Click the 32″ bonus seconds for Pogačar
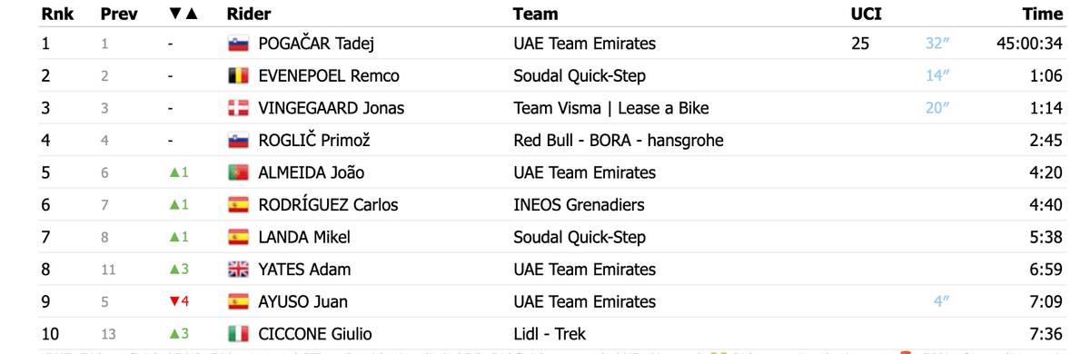 click(x=936, y=44)
